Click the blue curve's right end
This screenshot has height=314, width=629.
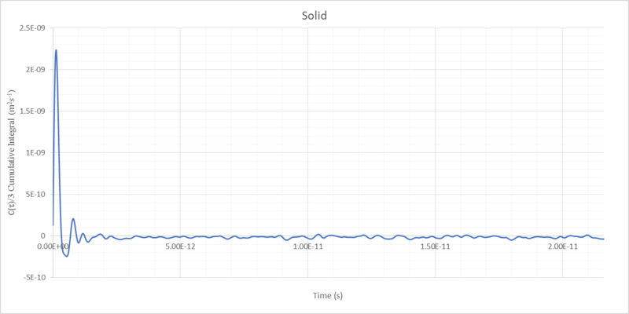coord(603,239)
